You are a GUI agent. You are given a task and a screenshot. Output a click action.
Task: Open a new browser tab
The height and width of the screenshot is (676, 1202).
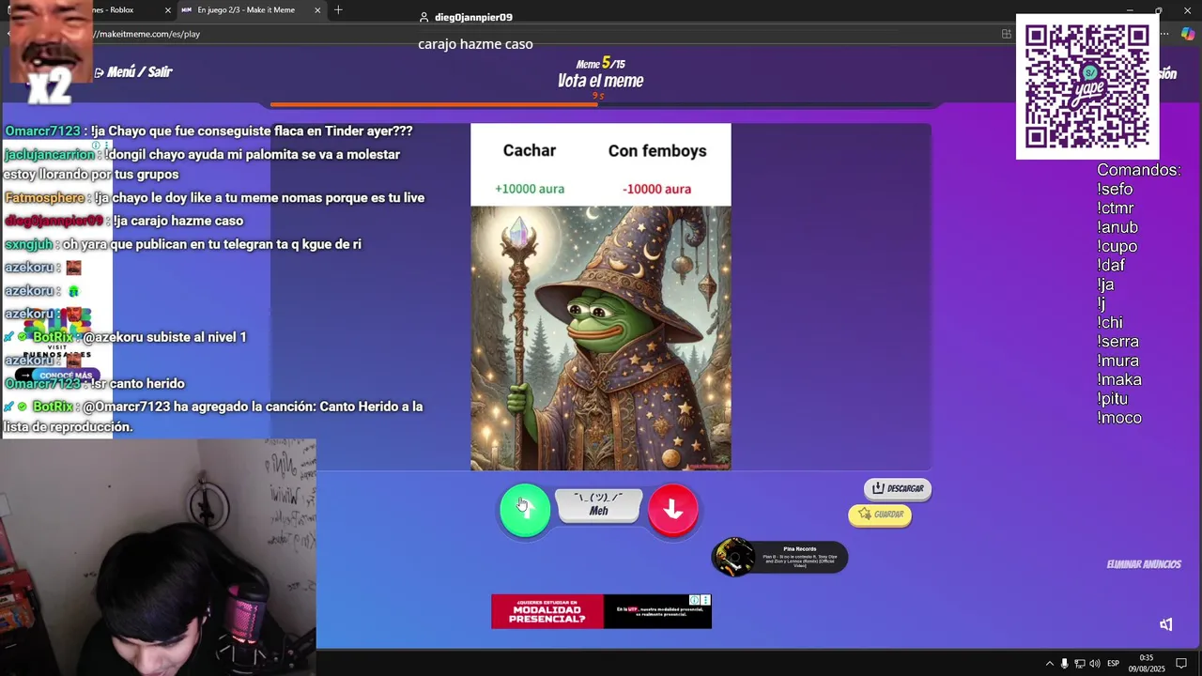338,10
